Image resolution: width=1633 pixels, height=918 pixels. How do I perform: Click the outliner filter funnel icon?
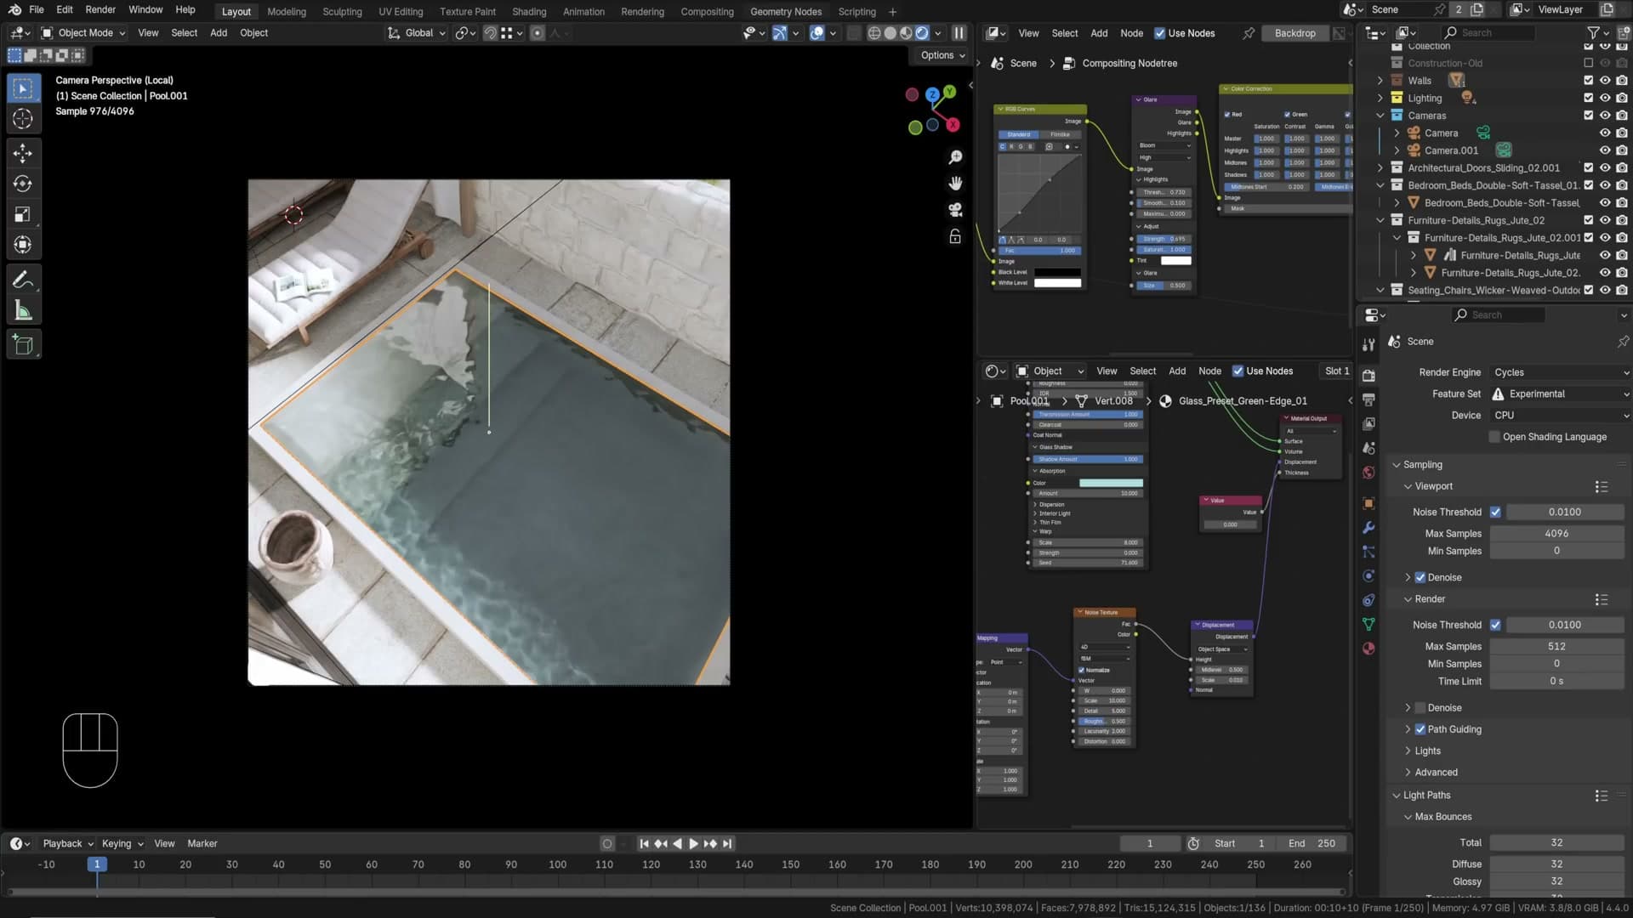[1593, 32]
